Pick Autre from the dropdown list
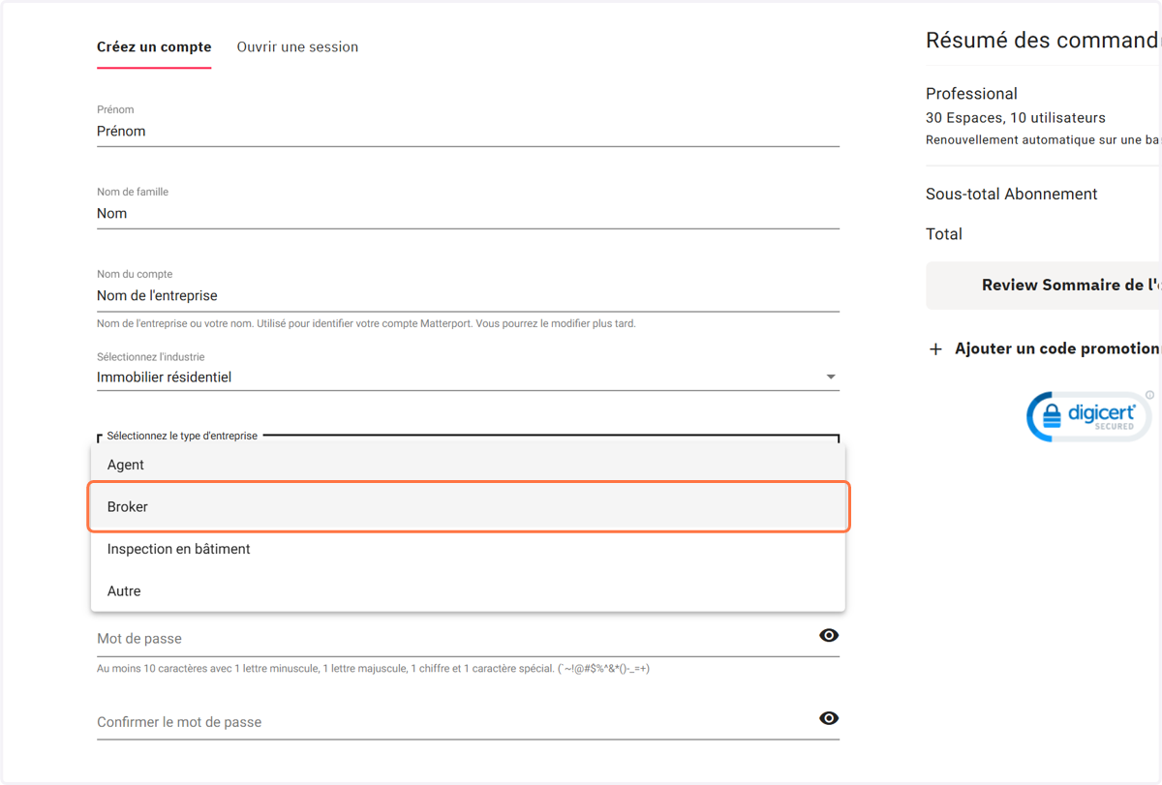1162x785 pixels. point(468,591)
